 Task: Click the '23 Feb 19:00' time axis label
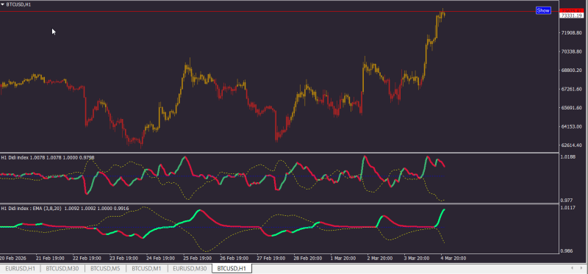pos(123,259)
